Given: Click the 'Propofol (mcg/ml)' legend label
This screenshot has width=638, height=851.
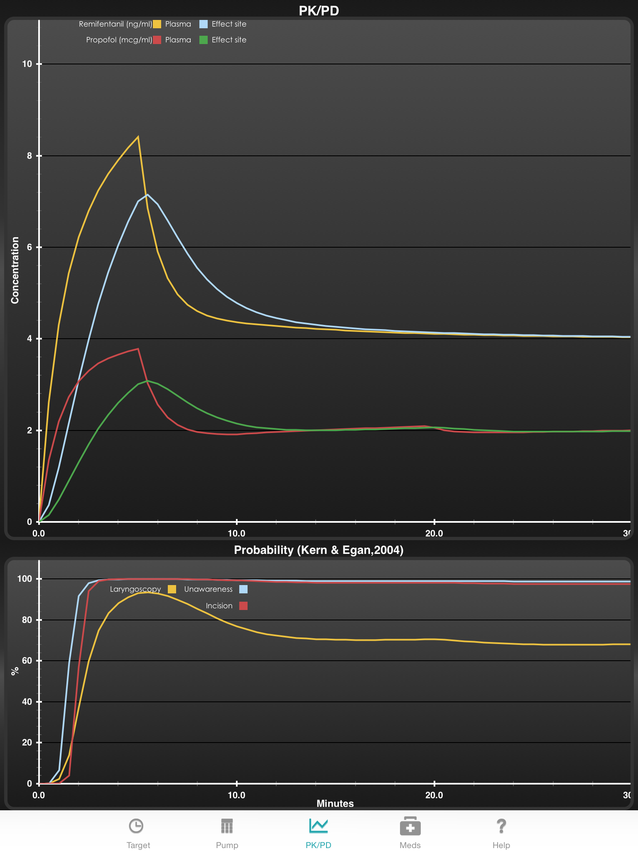Looking at the screenshot, I should 119,40.
